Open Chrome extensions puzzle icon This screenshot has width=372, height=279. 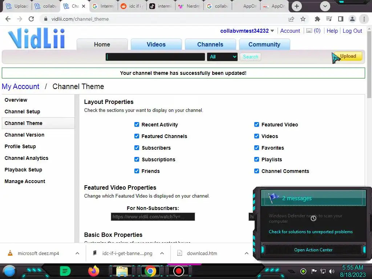tap(317, 19)
